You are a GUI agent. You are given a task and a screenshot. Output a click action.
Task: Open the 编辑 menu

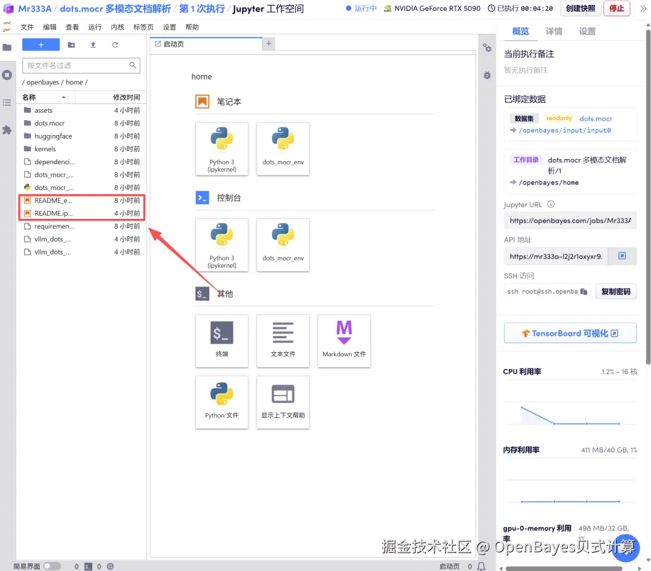tap(49, 27)
